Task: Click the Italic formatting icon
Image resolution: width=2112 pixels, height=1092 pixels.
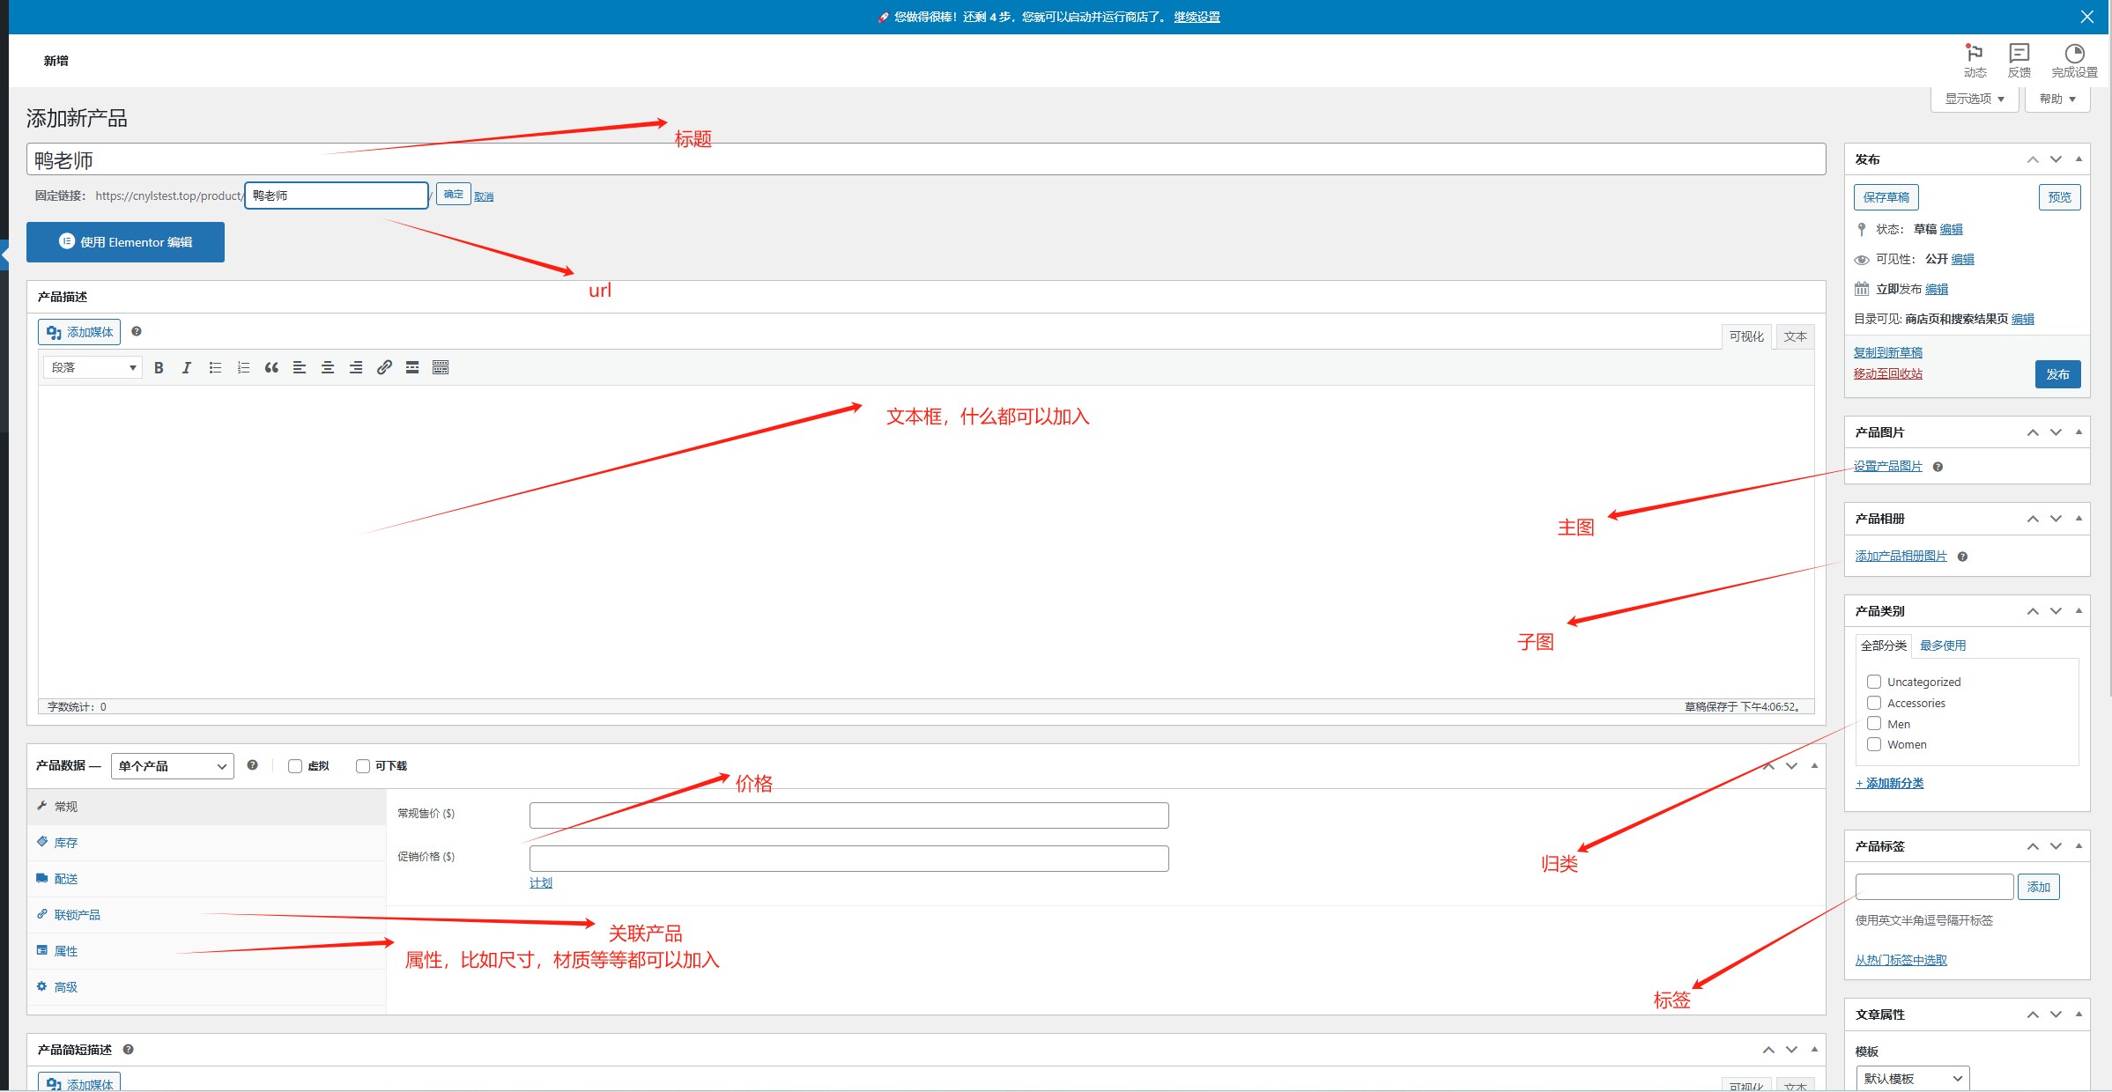Action: pos(187,368)
